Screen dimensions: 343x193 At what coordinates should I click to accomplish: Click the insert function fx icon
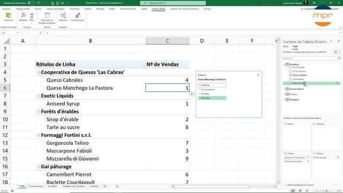coord(41,33)
